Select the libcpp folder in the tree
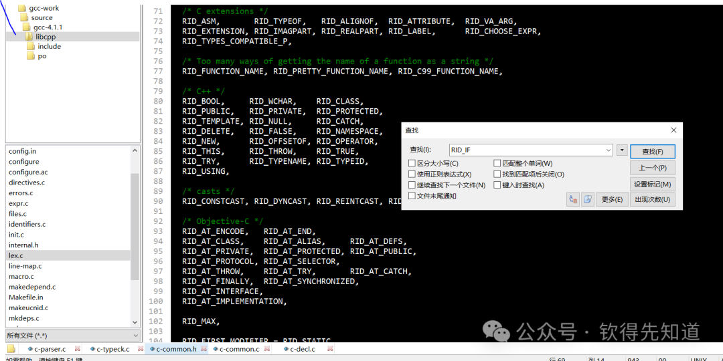The width and height of the screenshot is (723, 361). click(x=46, y=36)
